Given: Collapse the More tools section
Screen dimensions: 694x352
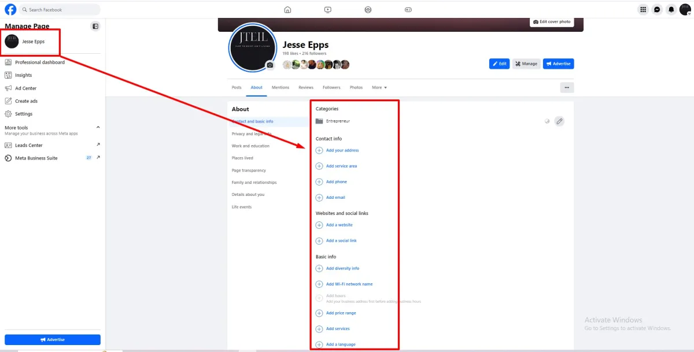Looking at the screenshot, I should (x=98, y=127).
